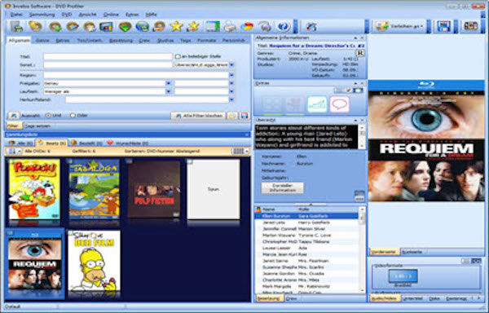Click the gold disc icon in toolbar
The height and width of the screenshot is (313, 489).
pyautogui.click(x=35, y=26)
